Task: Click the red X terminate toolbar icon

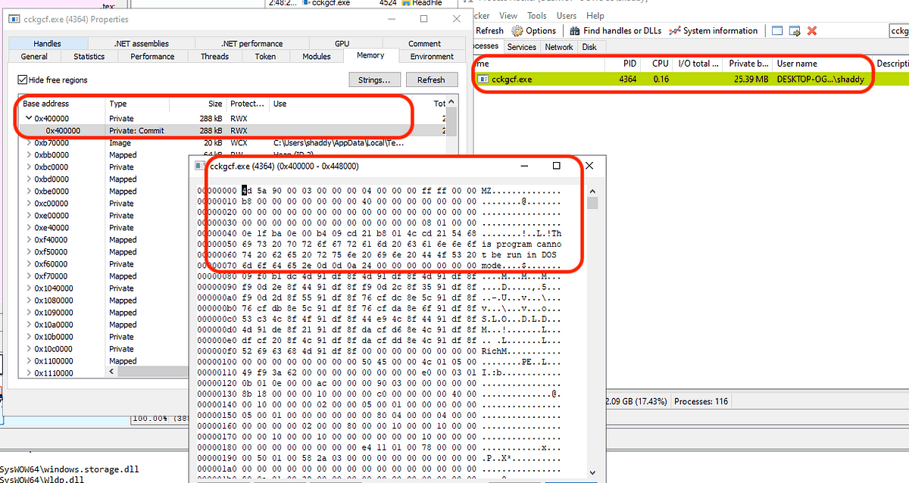Action: [812, 31]
